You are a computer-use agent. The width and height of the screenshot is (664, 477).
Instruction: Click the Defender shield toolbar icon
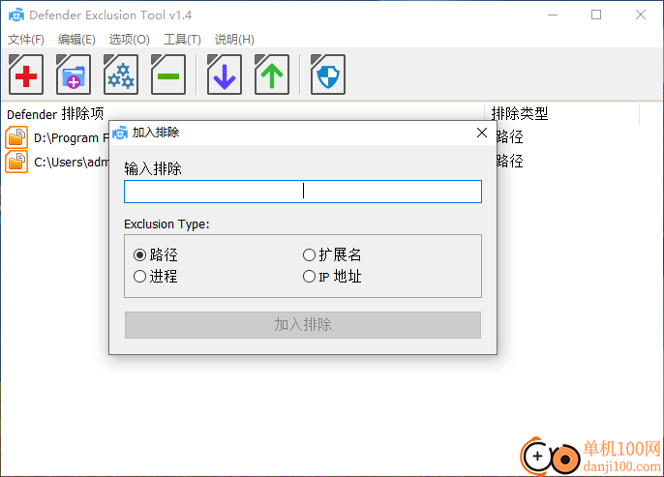[x=328, y=75]
